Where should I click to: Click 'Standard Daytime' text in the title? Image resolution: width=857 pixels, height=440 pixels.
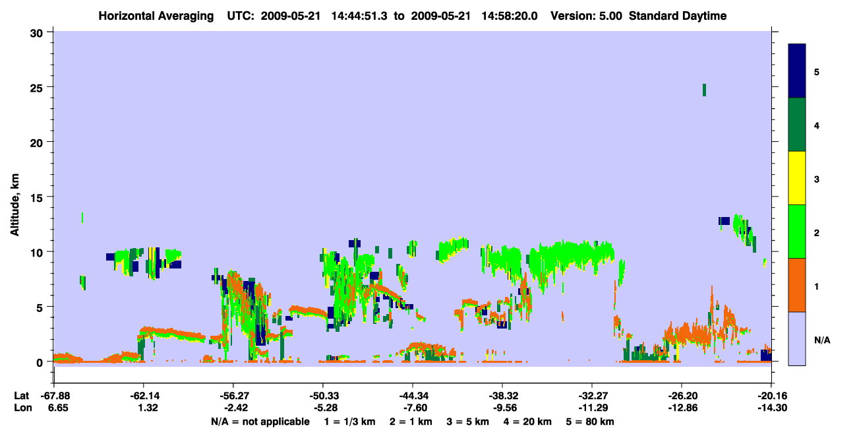tap(677, 16)
